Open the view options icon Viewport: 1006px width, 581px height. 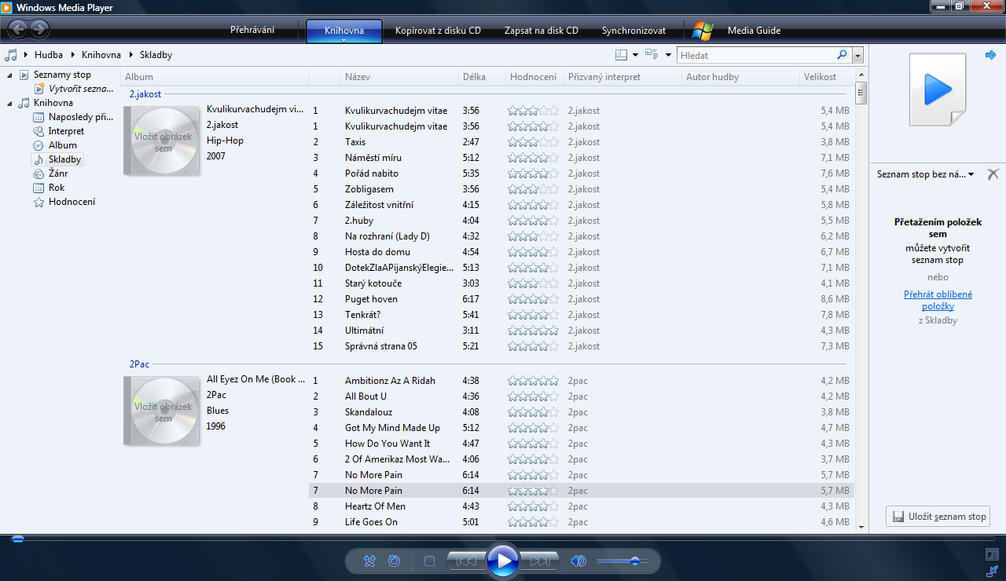point(652,55)
